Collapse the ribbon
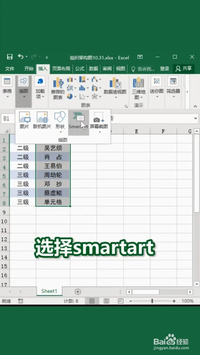This screenshot has height=355, width=200. (195, 106)
